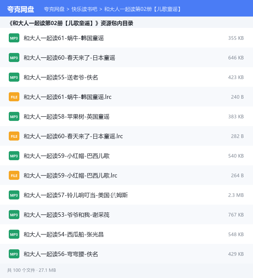Viewport: 253px width, 278px height.
Task: Click the 423 KB size value
Action: (236, 78)
